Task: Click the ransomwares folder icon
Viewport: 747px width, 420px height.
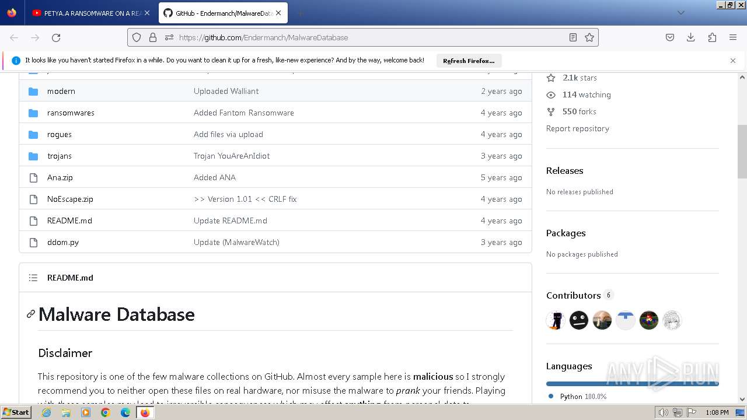Action: pos(33,113)
